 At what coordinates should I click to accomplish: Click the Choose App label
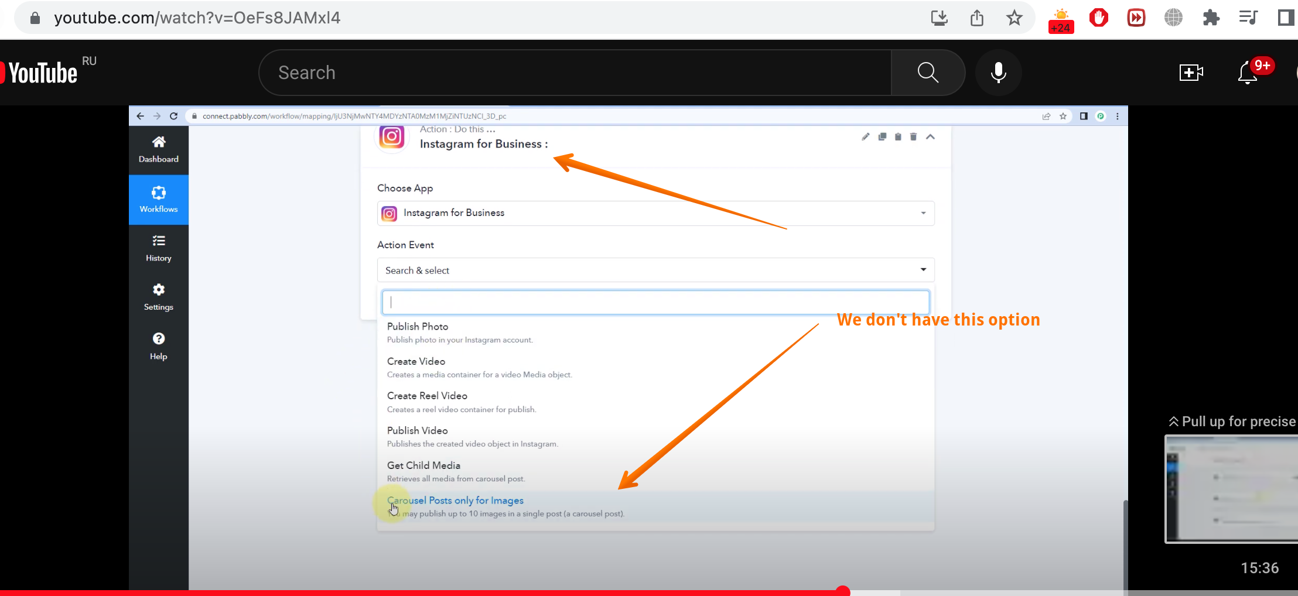[405, 188]
